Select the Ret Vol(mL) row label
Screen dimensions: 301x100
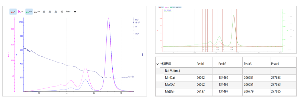pyautogui.click(x=172, y=71)
